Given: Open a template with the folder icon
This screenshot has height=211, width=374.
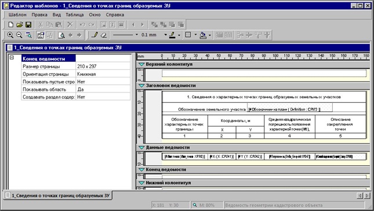Looking at the screenshot, I should (20, 24).
